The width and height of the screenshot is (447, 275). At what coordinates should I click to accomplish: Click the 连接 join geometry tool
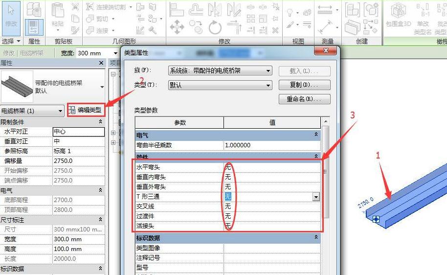click(x=98, y=30)
